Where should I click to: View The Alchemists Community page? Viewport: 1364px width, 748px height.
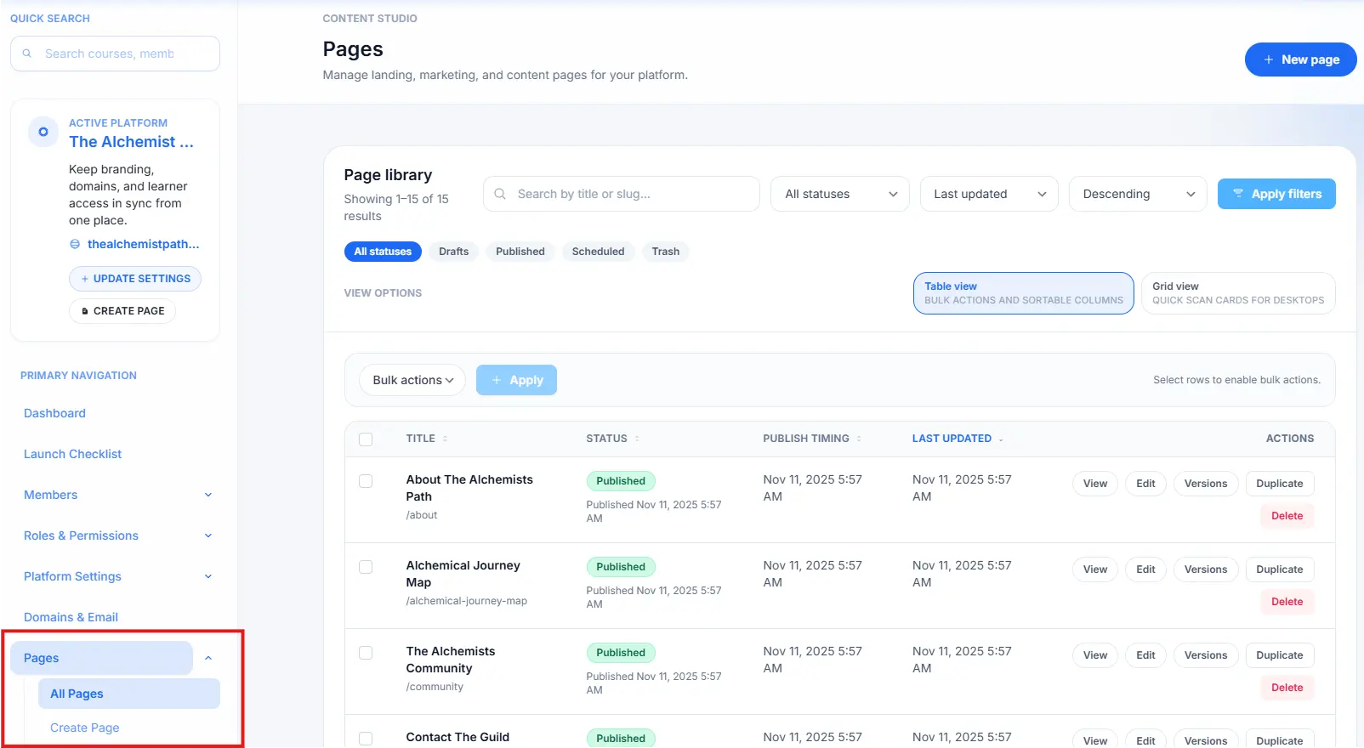(1095, 655)
